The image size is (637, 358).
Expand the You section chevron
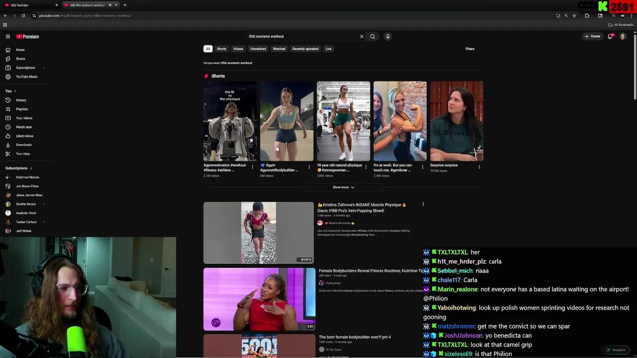(15, 91)
